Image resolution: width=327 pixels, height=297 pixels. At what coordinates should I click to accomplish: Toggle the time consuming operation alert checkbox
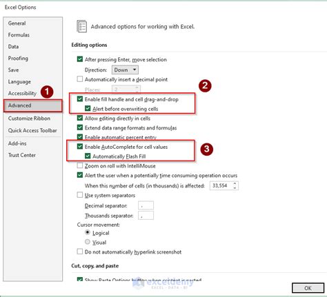click(x=80, y=175)
